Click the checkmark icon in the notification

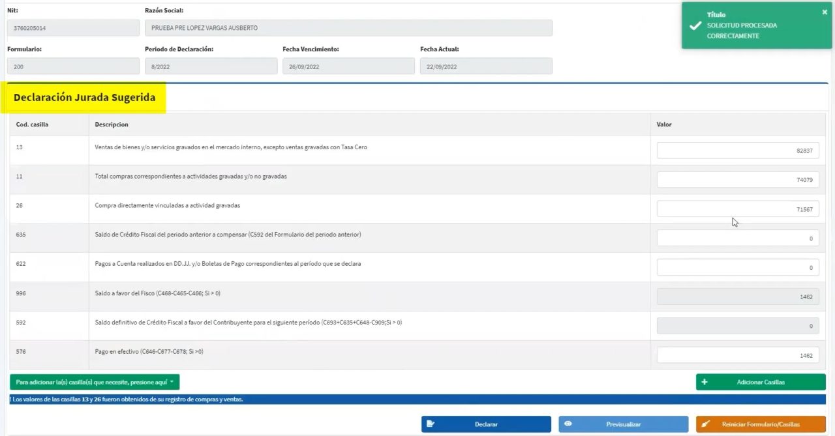(x=695, y=26)
